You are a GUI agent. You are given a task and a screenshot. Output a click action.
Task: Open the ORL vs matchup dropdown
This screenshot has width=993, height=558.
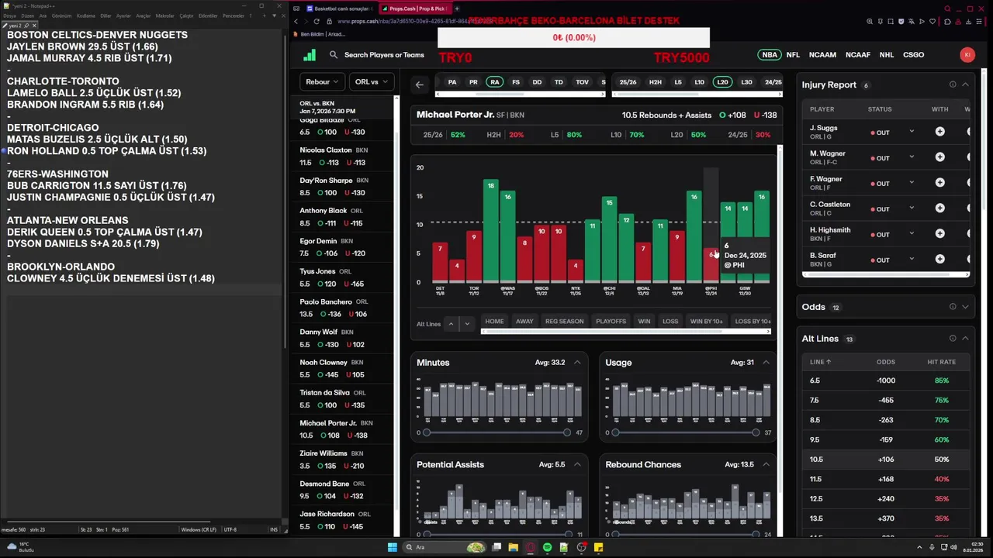[372, 81]
